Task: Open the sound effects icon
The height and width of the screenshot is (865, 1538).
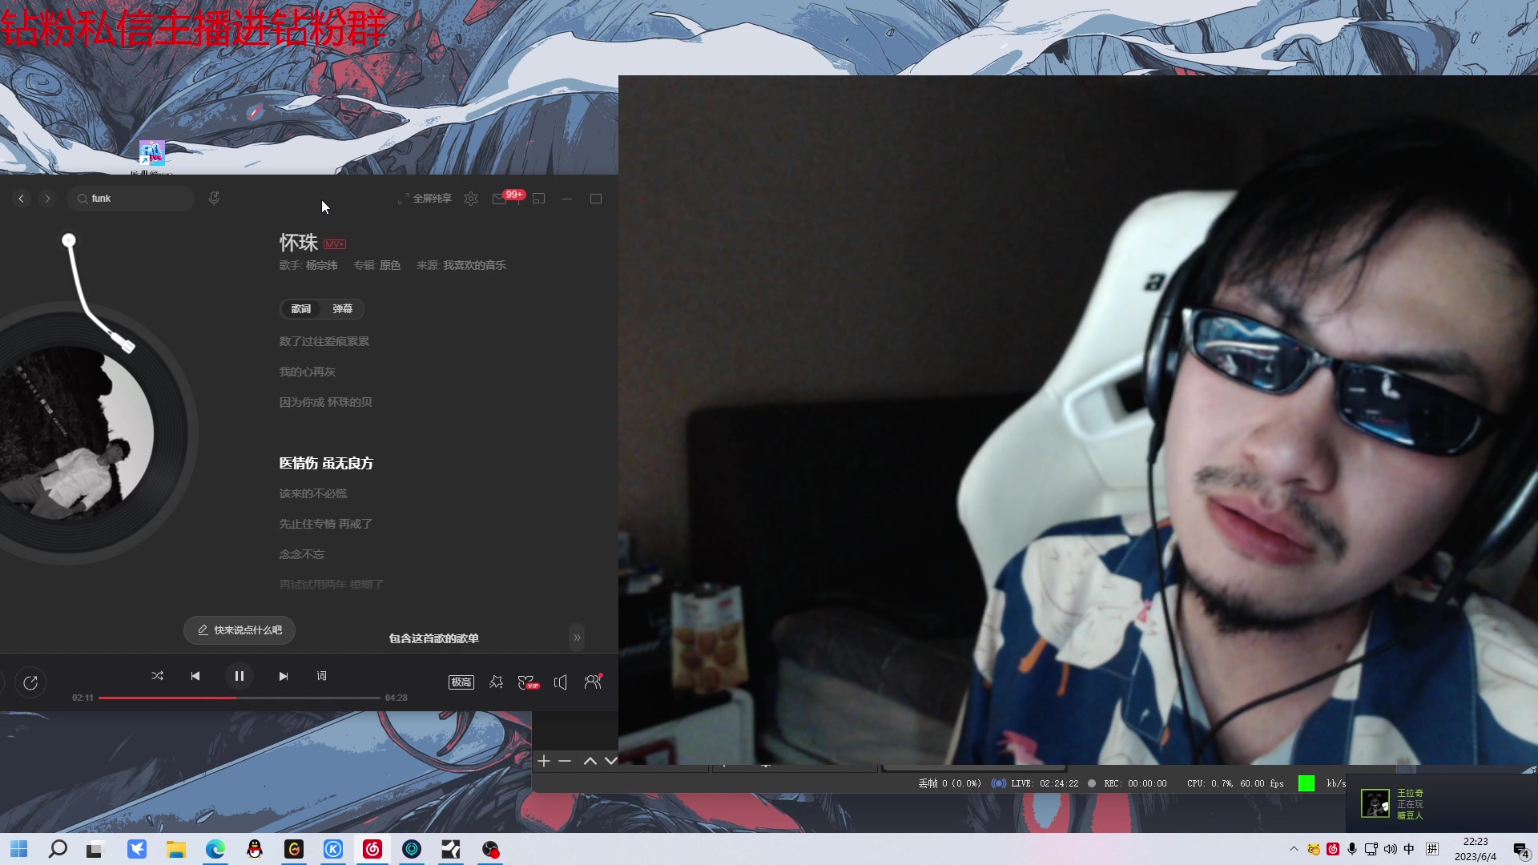Action: click(496, 682)
